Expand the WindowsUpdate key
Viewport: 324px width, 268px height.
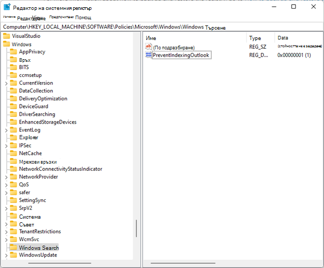[6, 256]
